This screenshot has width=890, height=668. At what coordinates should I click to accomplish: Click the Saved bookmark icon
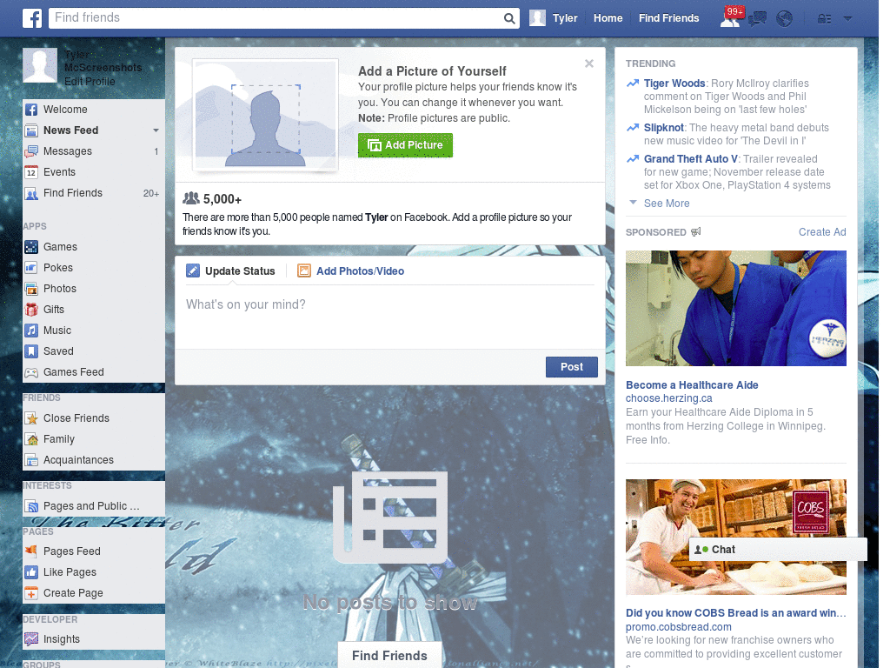[x=31, y=351]
